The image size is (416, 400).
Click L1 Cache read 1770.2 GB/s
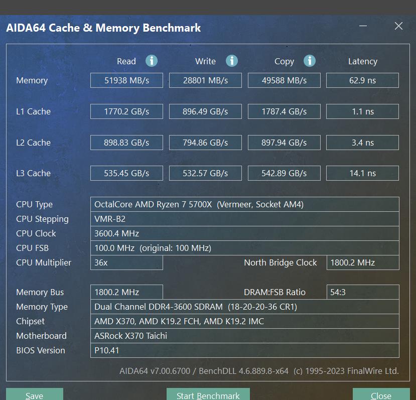pos(126,111)
